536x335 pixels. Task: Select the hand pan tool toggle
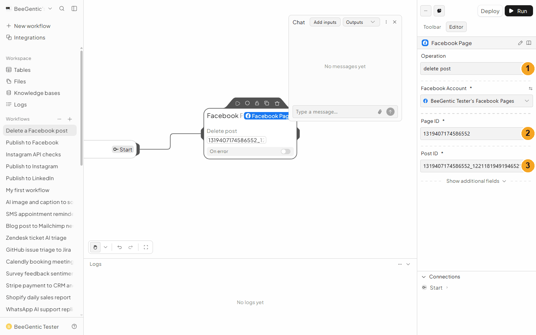coord(95,247)
